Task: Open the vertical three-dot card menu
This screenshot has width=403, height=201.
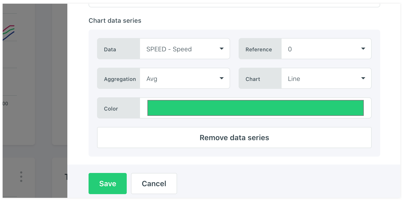Action: click(x=21, y=177)
